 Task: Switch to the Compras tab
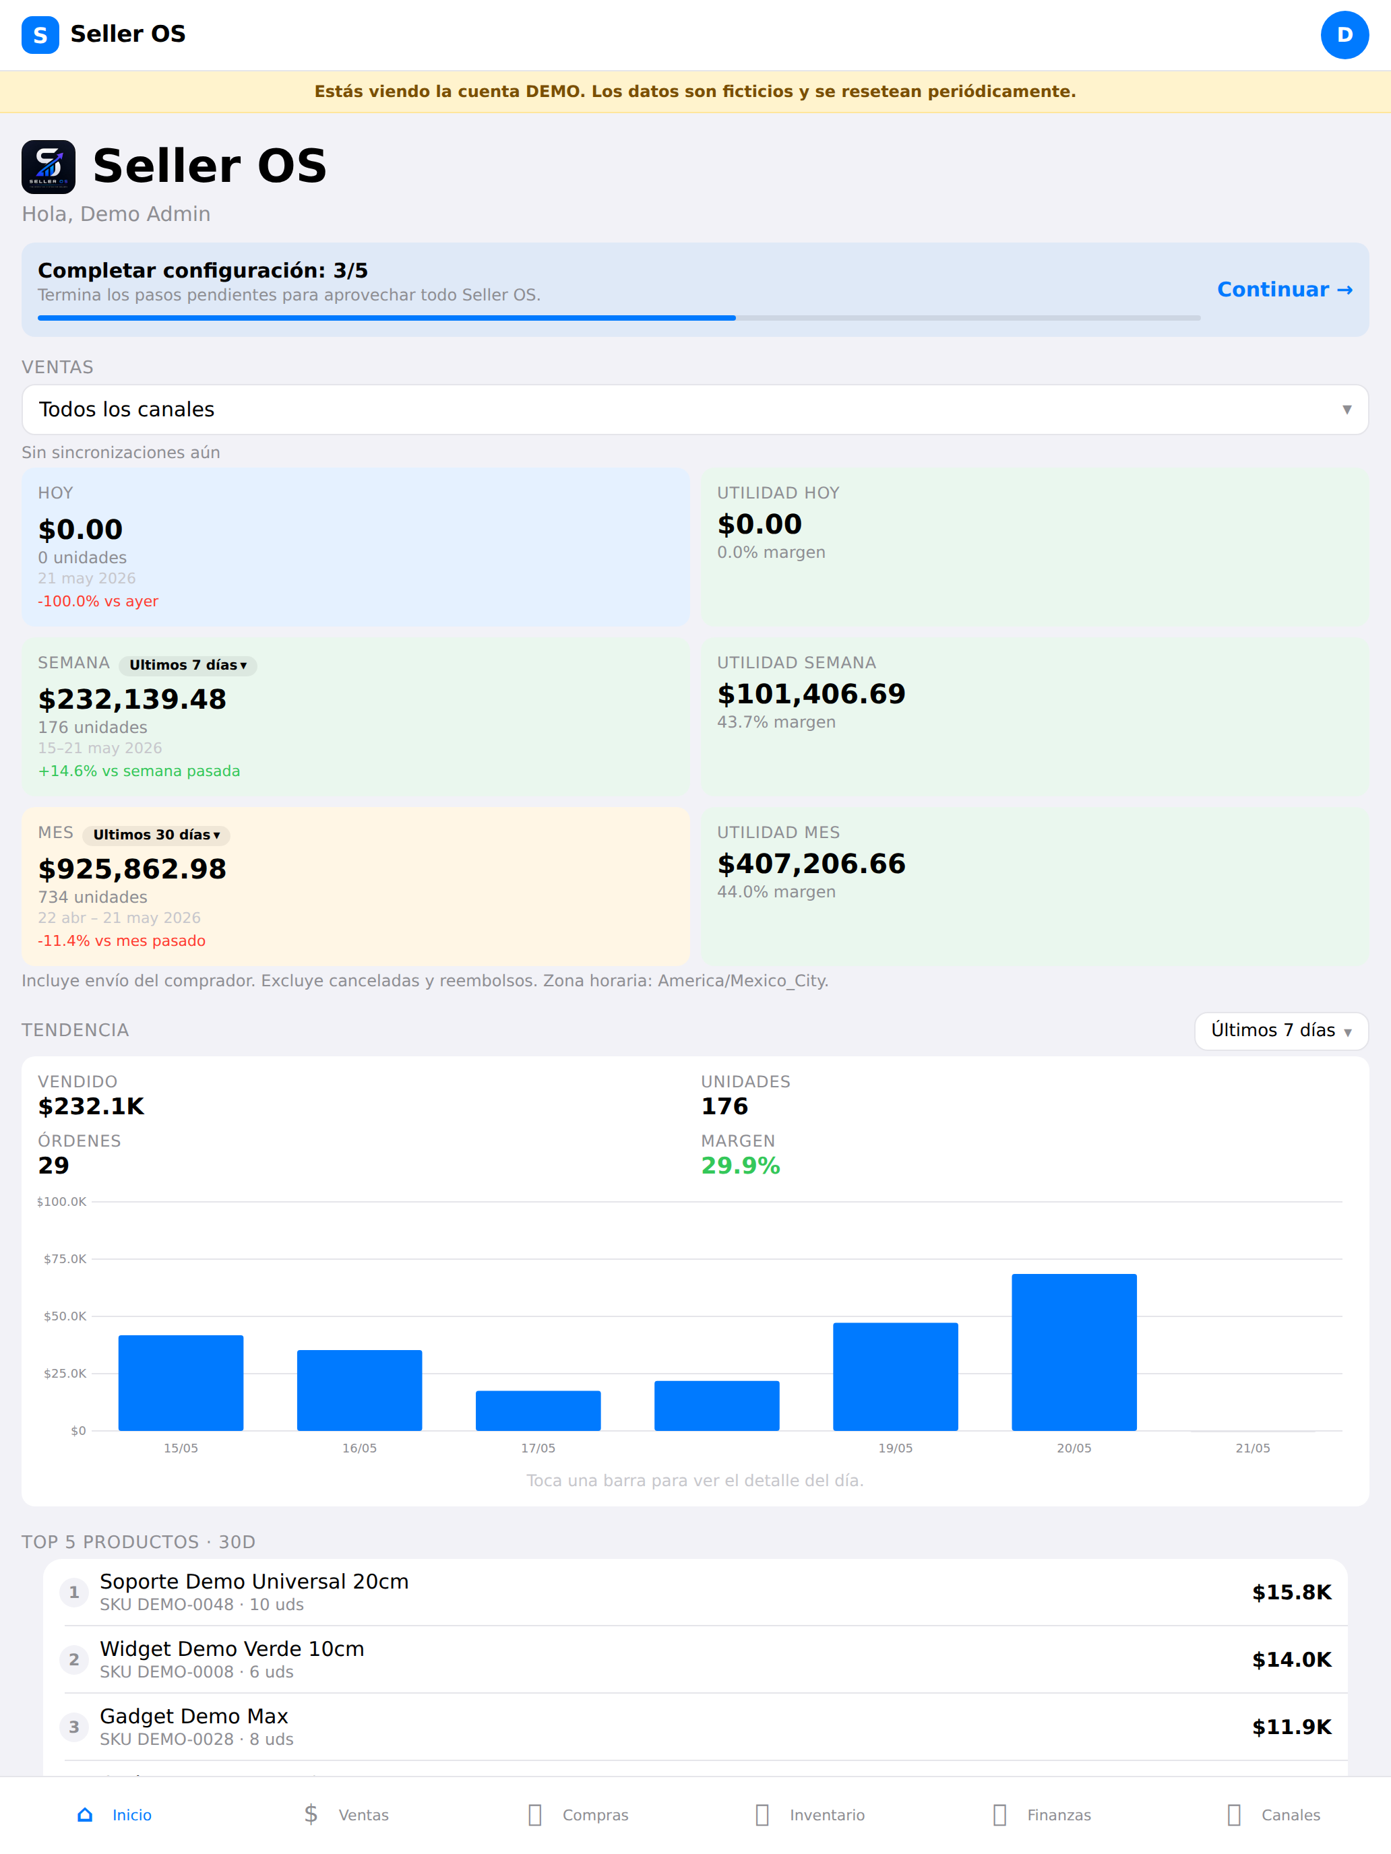pyautogui.click(x=578, y=1815)
